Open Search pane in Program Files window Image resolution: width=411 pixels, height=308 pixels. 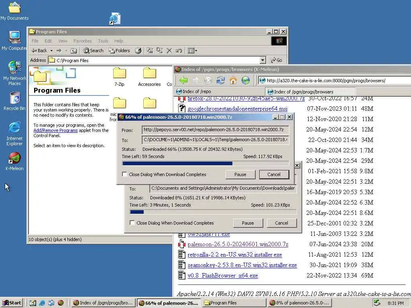pos(93,51)
